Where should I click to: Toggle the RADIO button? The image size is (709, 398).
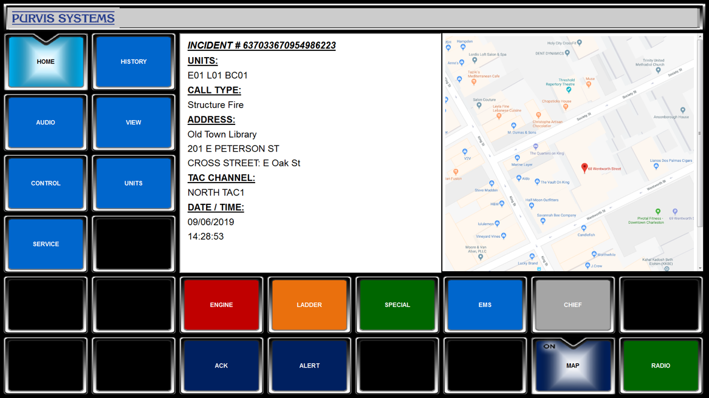[660, 365]
